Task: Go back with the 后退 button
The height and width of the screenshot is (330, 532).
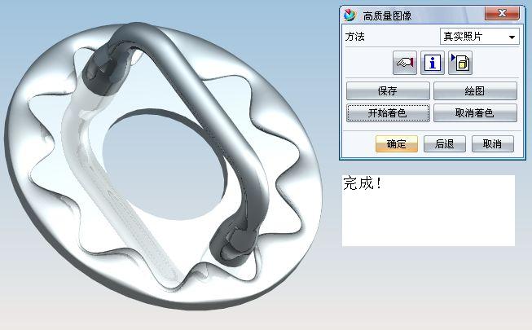Action: [445, 144]
